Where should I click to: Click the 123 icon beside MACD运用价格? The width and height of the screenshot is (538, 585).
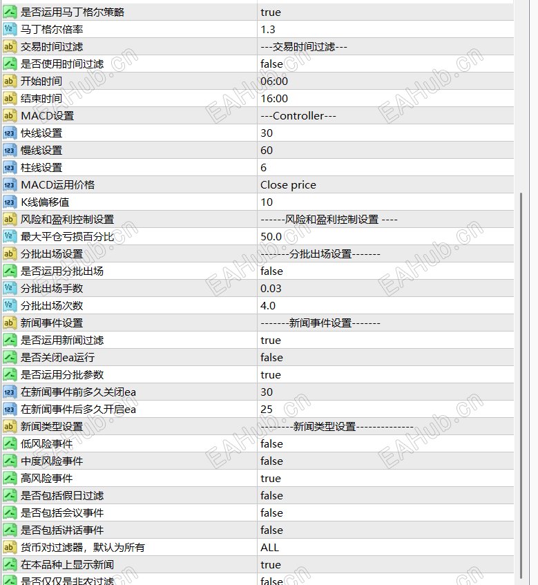tap(10, 184)
